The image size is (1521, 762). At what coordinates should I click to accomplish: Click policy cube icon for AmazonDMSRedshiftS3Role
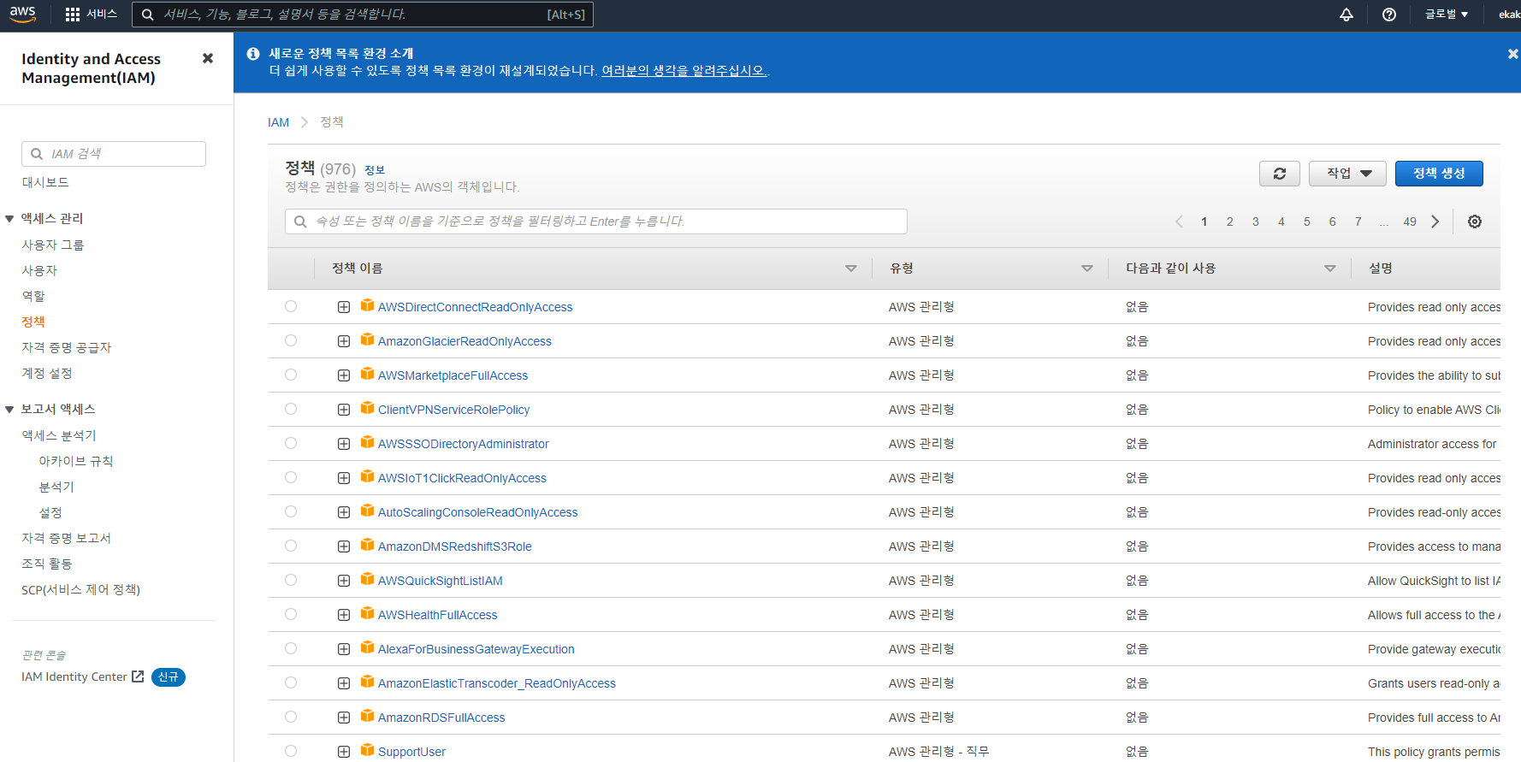pyautogui.click(x=368, y=545)
